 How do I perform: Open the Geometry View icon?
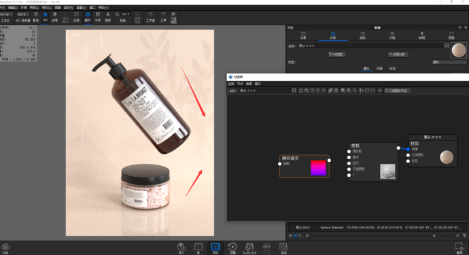click(x=173, y=18)
